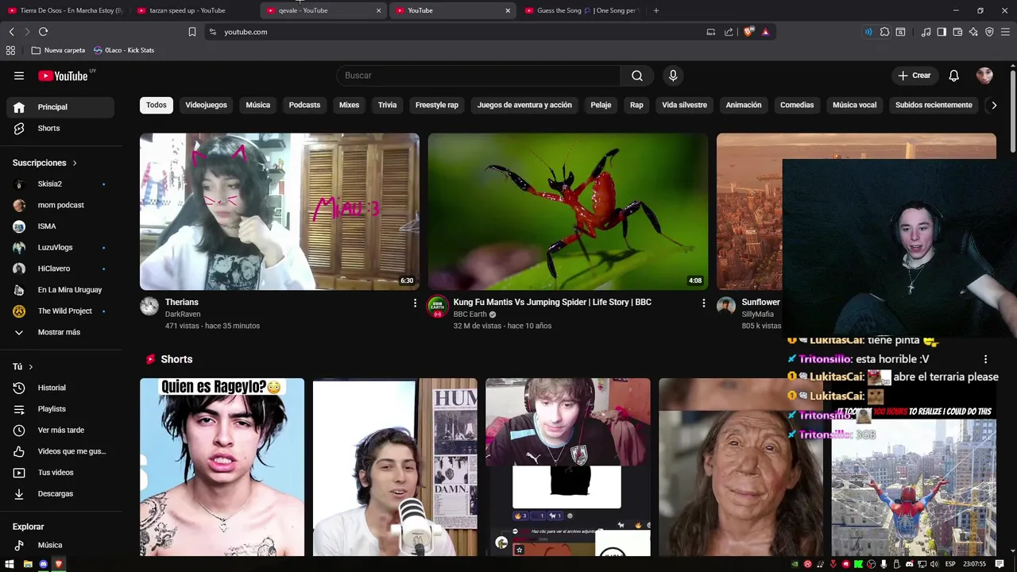Focus the Buscar search field

click(x=478, y=75)
